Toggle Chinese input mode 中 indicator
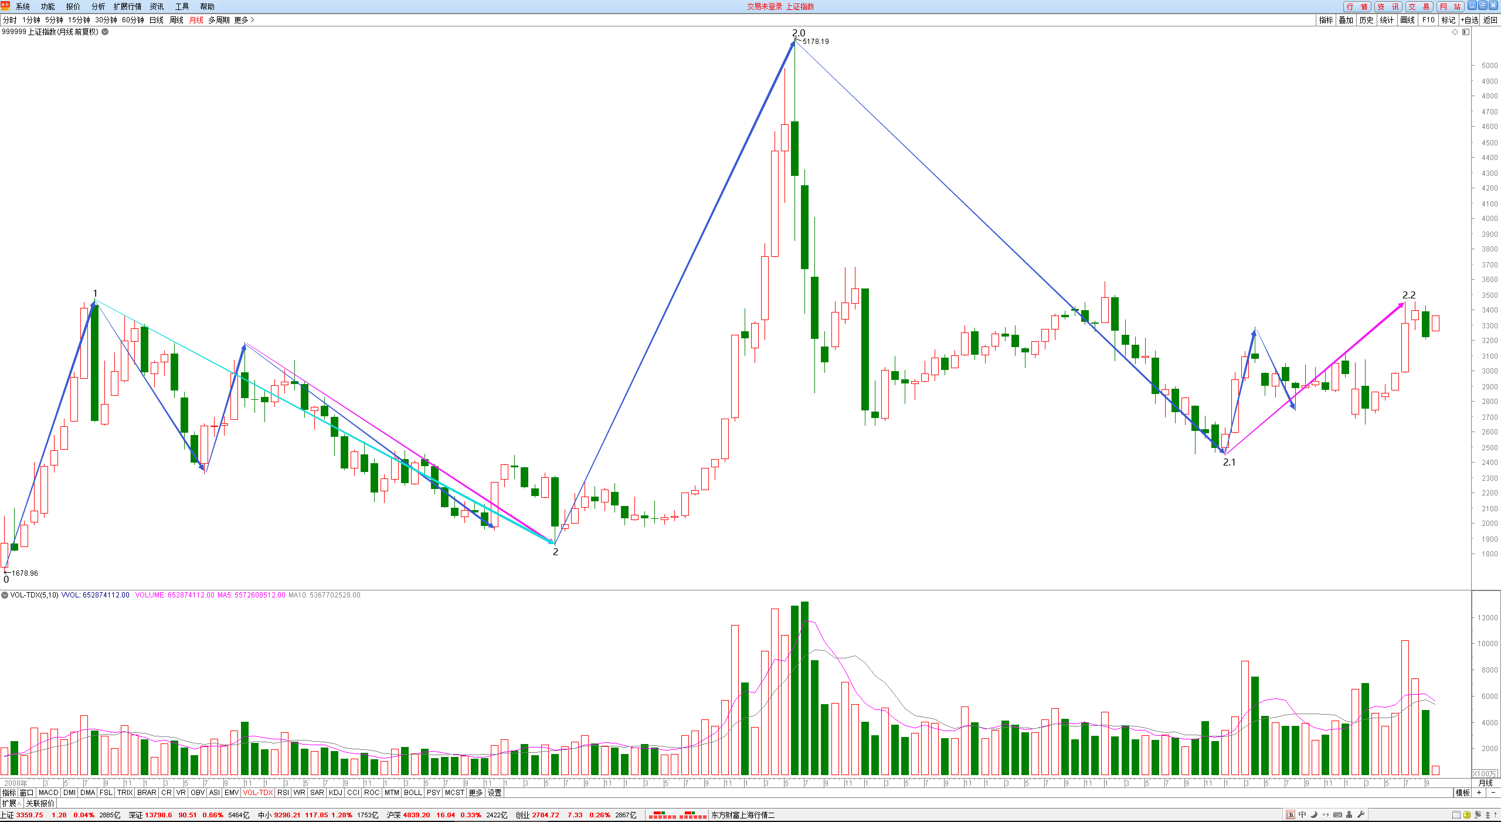The height and width of the screenshot is (822, 1501). pyautogui.click(x=1302, y=814)
